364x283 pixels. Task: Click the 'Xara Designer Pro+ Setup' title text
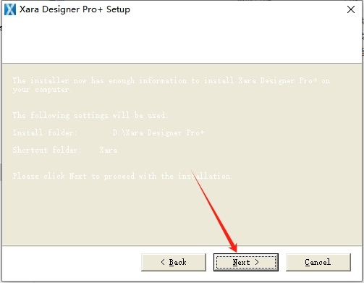tap(75, 9)
